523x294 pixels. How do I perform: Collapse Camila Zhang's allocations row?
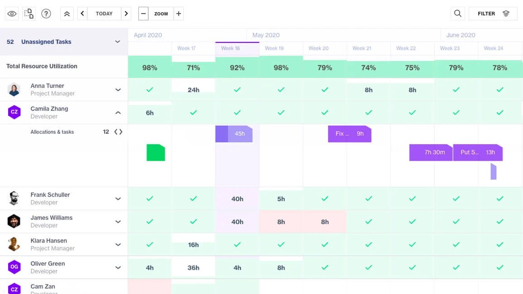(x=118, y=113)
